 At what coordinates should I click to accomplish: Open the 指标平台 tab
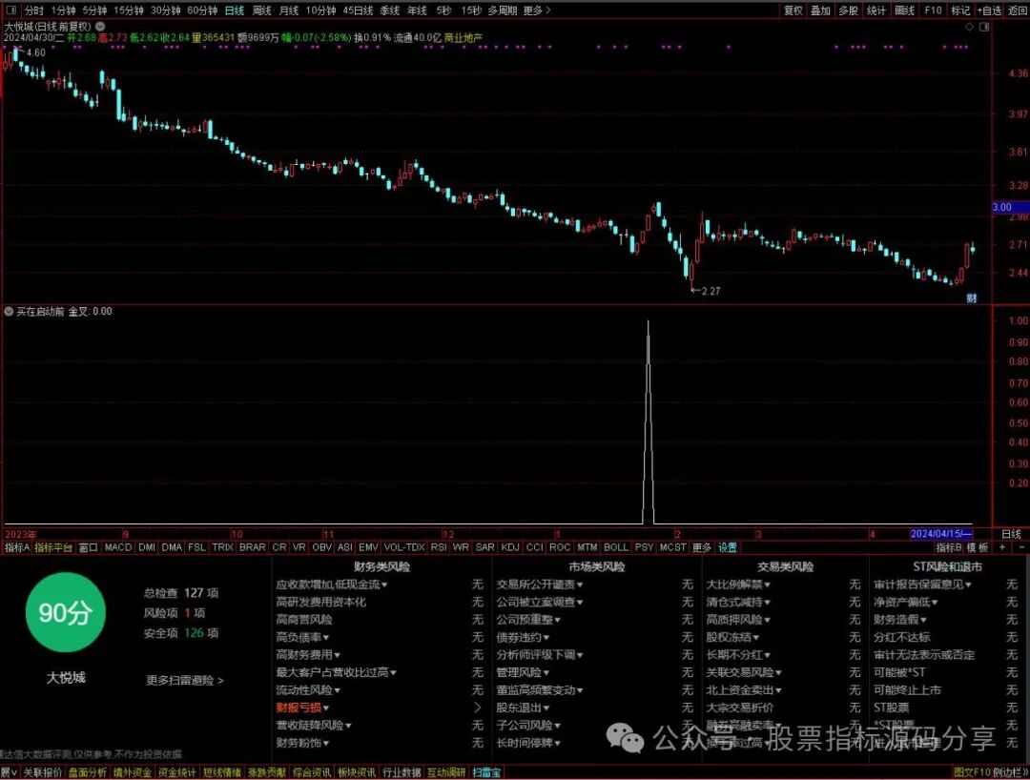click(53, 547)
